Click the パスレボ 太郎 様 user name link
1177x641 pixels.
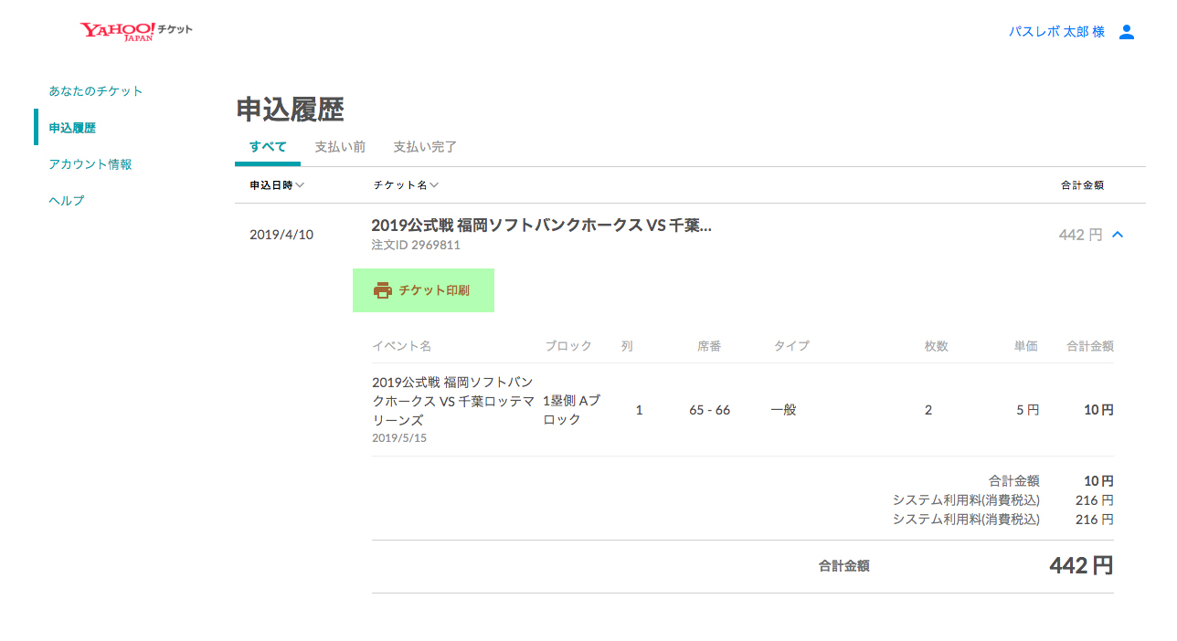(1056, 32)
